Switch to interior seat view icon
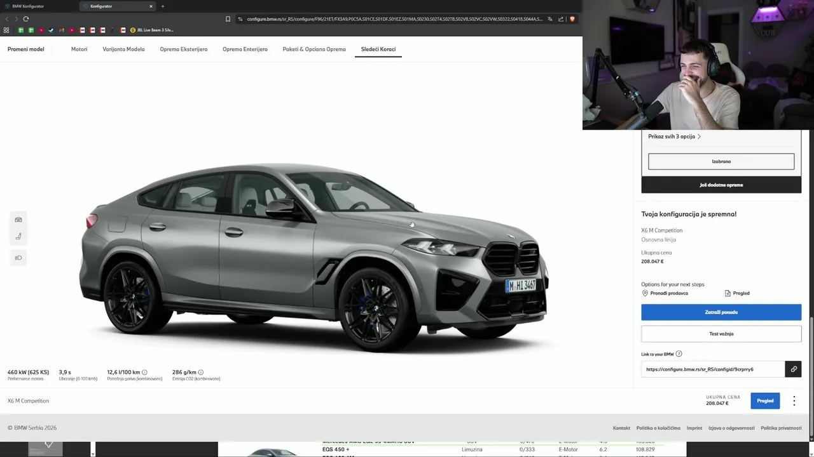 point(18,237)
